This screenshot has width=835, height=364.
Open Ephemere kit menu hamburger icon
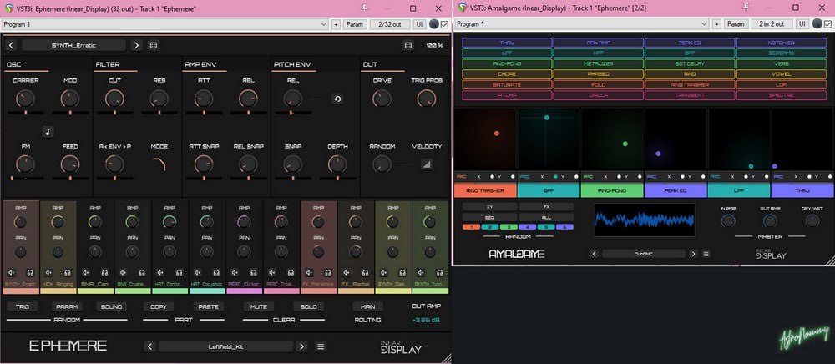coord(321,346)
